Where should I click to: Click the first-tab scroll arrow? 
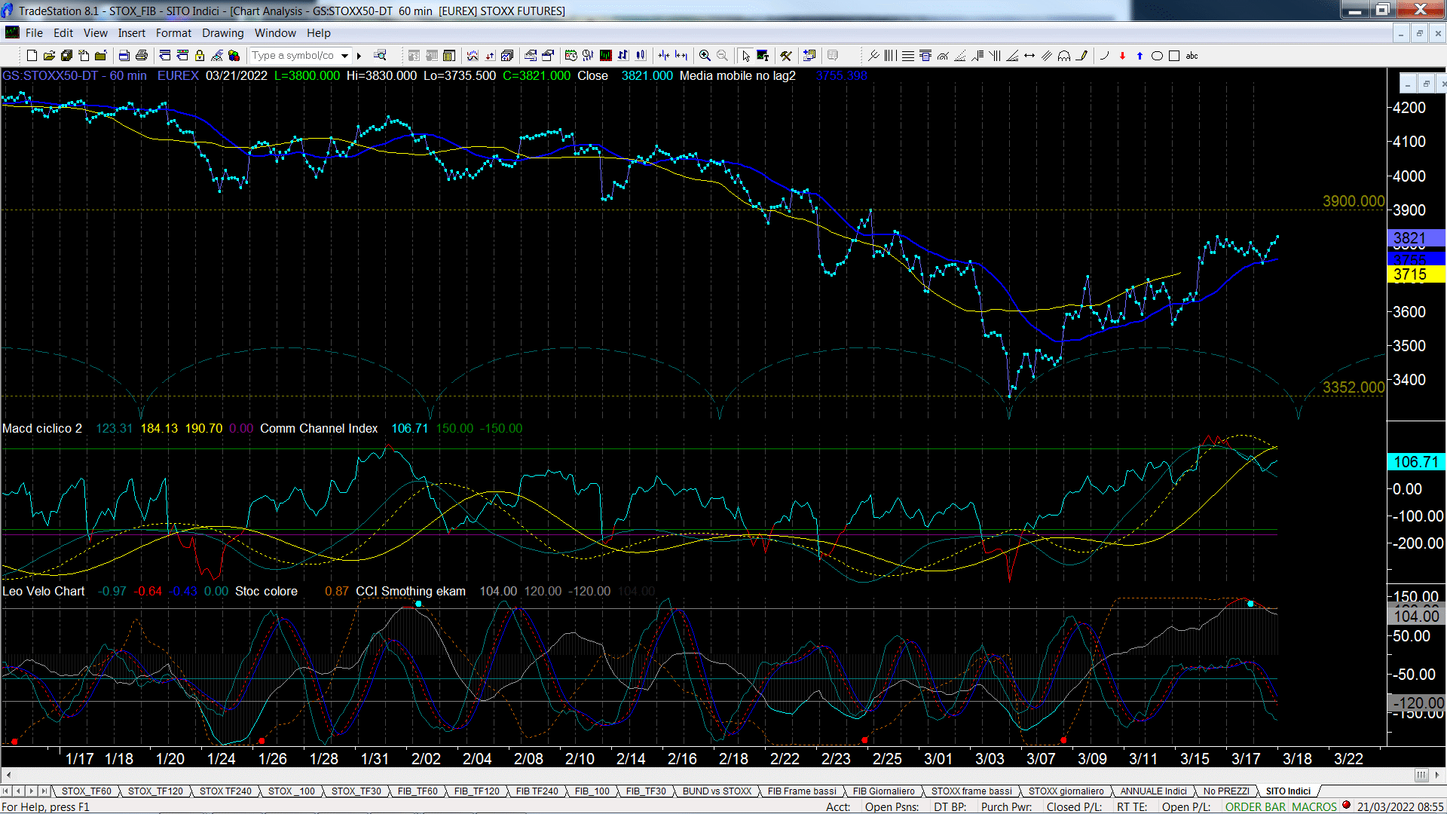click(x=6, y=791)
